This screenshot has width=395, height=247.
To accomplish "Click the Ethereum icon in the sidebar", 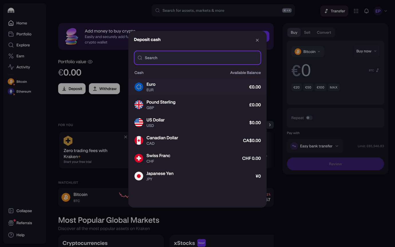I will [x=11, y=92].
